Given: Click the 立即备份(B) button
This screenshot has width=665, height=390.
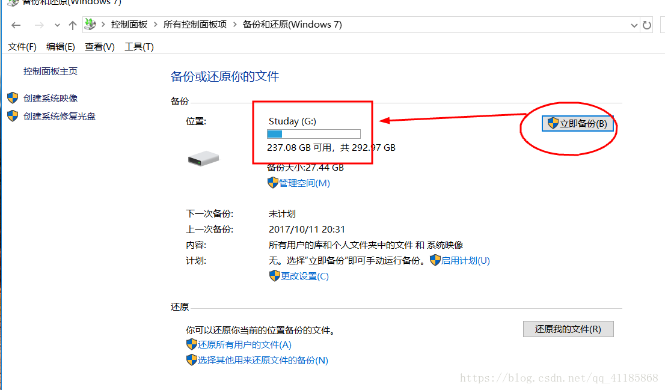Looking at the screenshot, I should click(x=578, y=123).
